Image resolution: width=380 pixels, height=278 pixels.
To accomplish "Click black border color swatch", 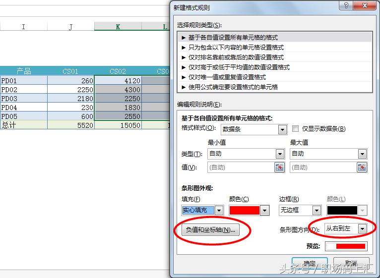I will click(342, 210).
